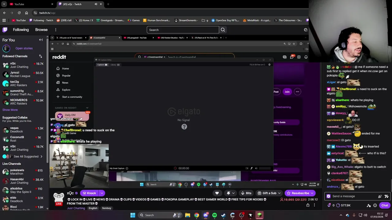Open the browser apps grid shortcut

pos(4,20)
